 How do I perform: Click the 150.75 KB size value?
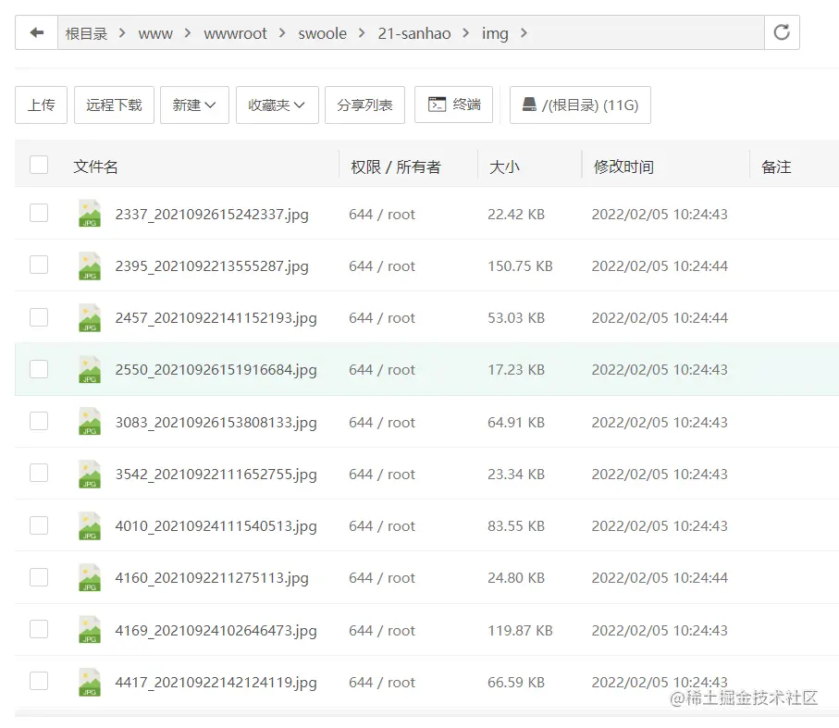point(520,266)
